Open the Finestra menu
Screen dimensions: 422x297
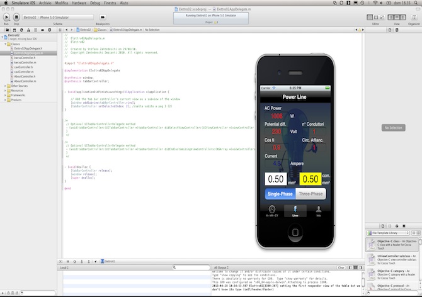[x=110, y=3]
